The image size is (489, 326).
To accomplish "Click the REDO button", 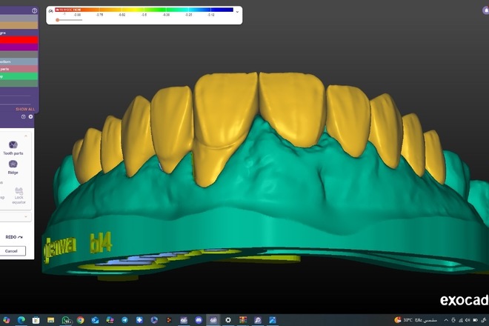I will pos(14,237).
